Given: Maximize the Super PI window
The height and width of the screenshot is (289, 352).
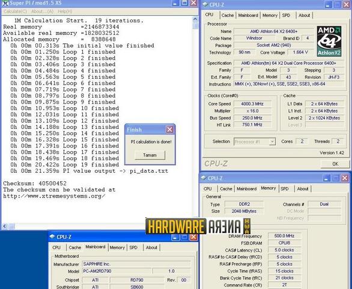Looking at the screenshot, I should click(184, 3).
